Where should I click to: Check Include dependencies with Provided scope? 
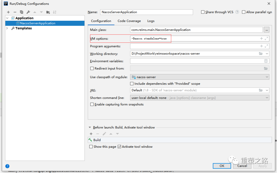click(132, 84)
